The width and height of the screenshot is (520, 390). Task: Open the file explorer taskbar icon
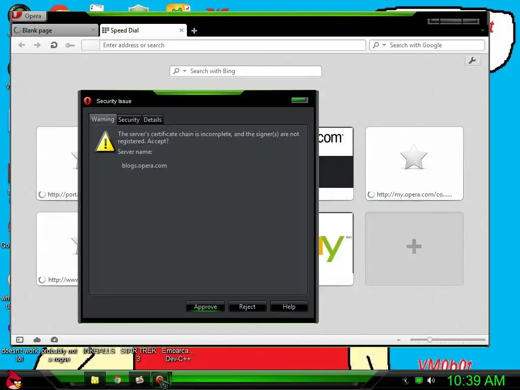(x=95, y=380)
